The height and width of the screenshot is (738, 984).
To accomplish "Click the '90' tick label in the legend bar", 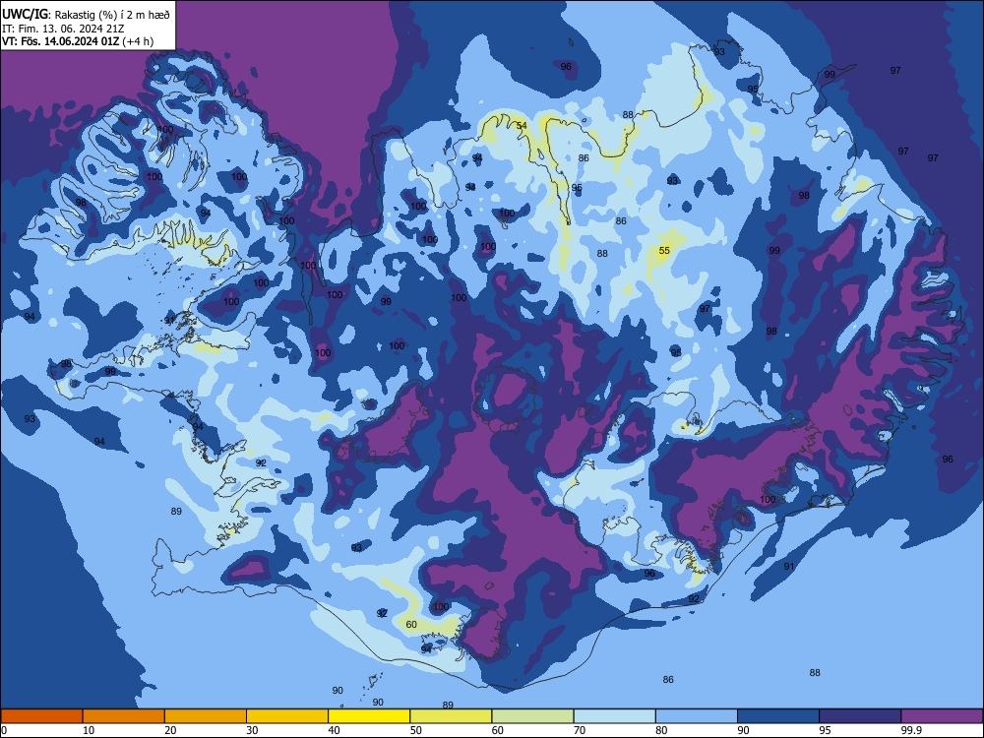I will point(743,730).
